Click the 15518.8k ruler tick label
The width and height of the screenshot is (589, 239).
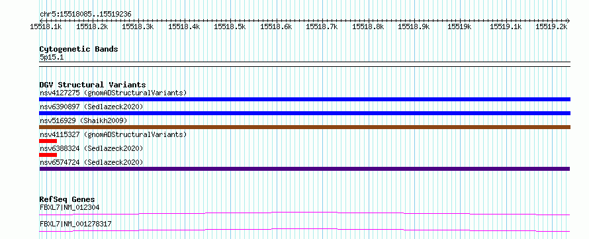(x=368, y=26)
